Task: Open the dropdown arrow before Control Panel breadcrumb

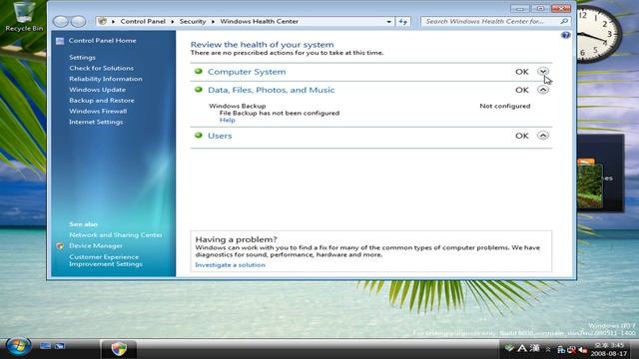Action: (x=113, y=22)
